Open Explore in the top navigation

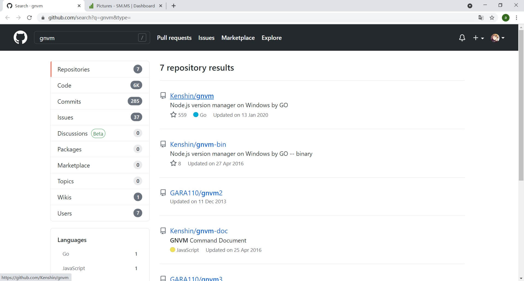[x=272, y=38]
